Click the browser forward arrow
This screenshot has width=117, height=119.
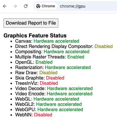pyautogui.click(x=15, y=6)
